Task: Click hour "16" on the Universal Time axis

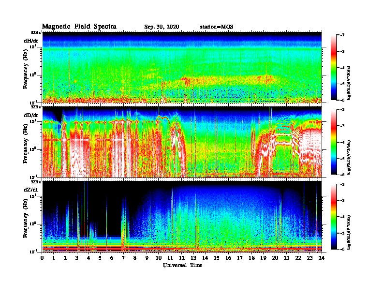Action: (228, 258)
